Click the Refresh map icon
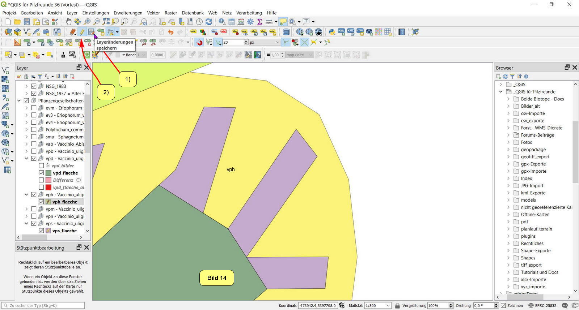579x310 pixels. pyautogui.click(x=209, y=22)
